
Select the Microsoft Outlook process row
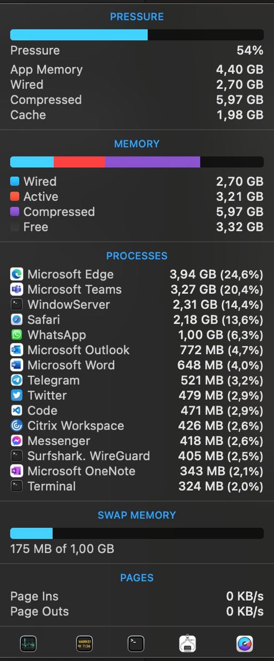137,350
